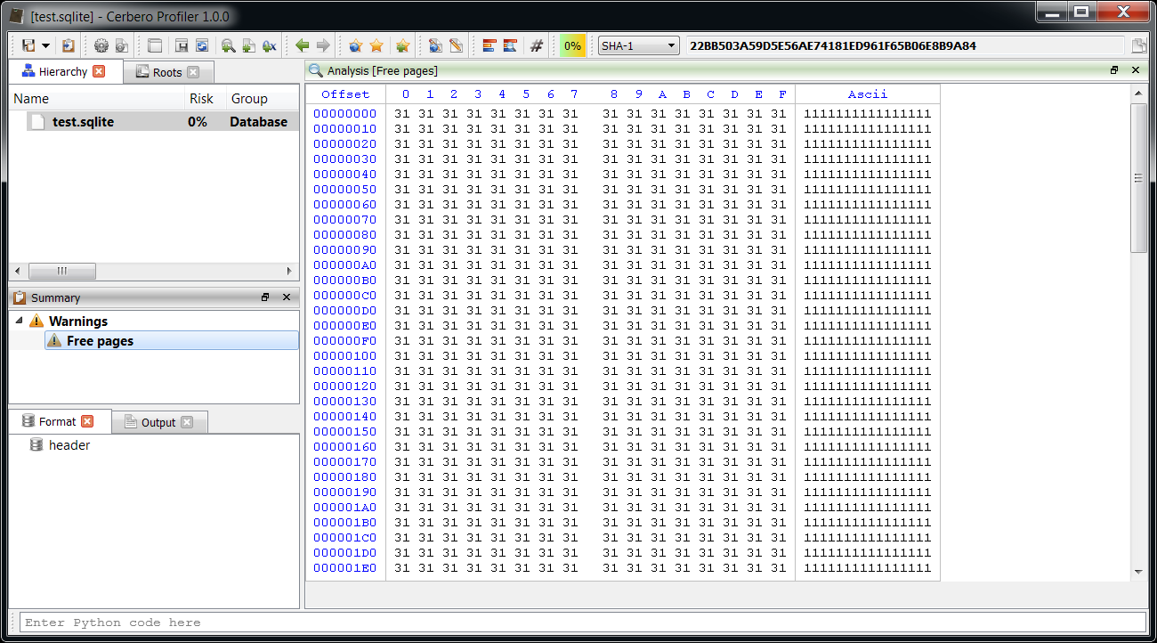1157x643 pixels.
Task: Click the colored bars layout icon
Action: (x=489, y=45)
